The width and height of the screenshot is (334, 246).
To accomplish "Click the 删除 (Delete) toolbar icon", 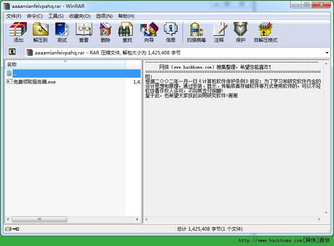I will coord(106,32).
